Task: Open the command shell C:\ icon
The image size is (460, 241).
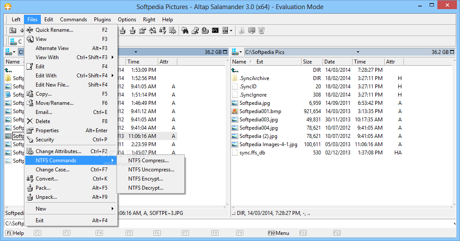Action: coord(215,30)
